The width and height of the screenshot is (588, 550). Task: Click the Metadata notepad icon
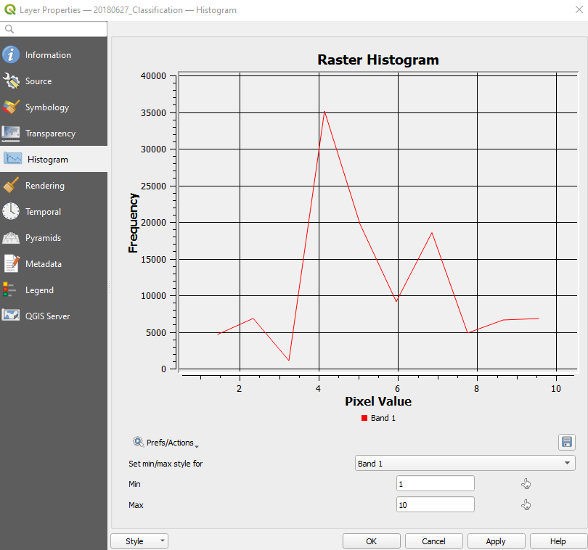pyautogui.click(x=11, y=263)
